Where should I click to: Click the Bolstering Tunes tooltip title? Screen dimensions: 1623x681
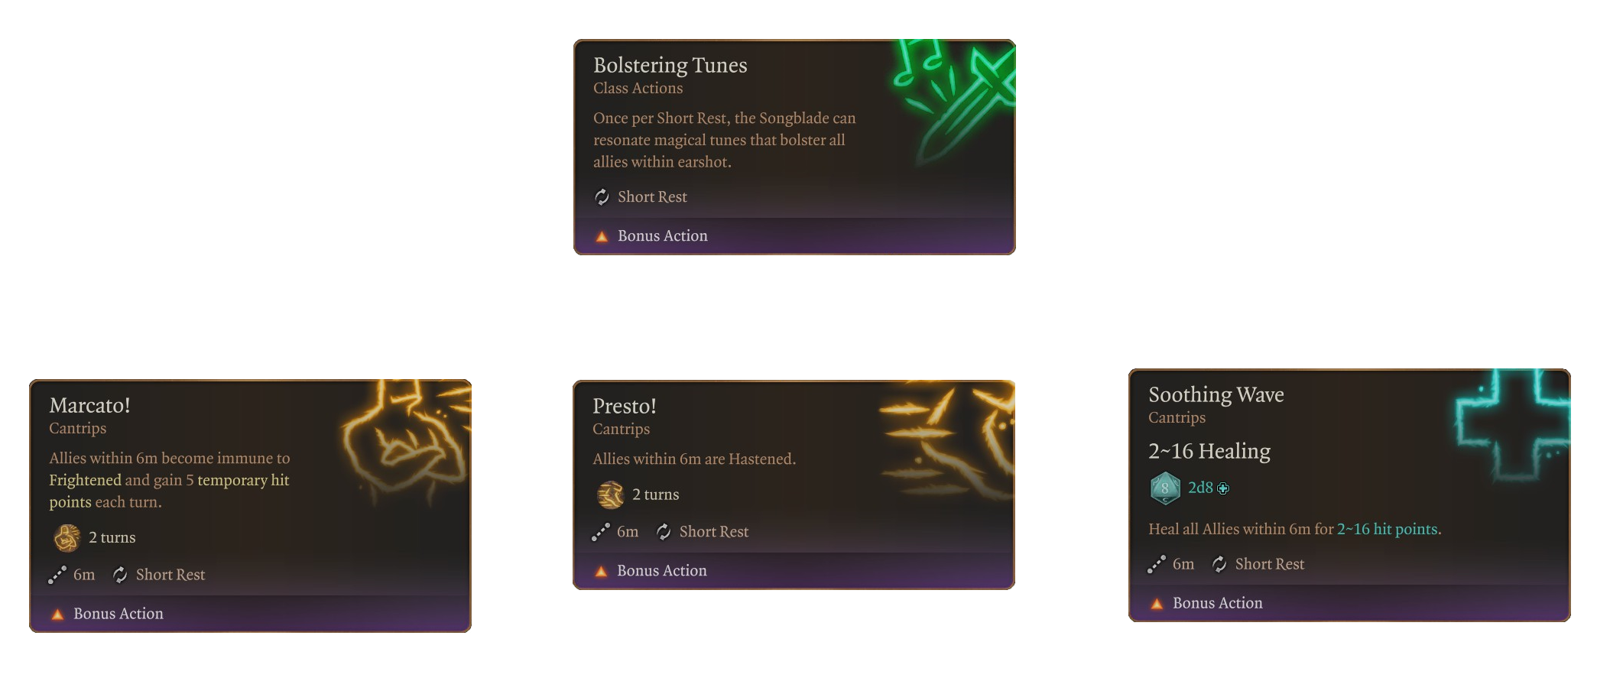(x=670, y=66)
